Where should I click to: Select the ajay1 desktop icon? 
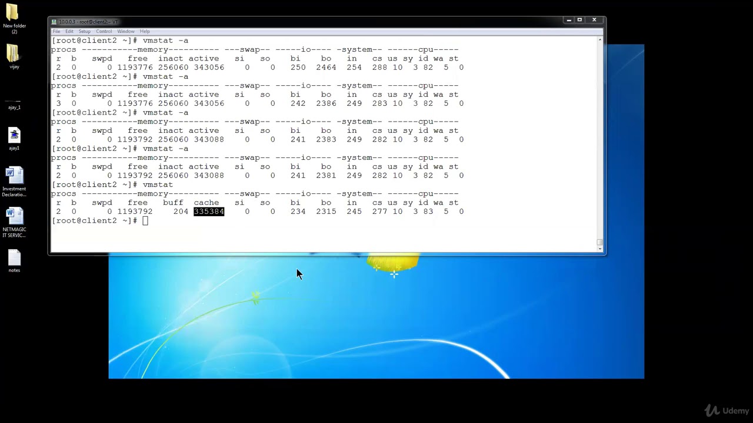click(x=14, y=140)
